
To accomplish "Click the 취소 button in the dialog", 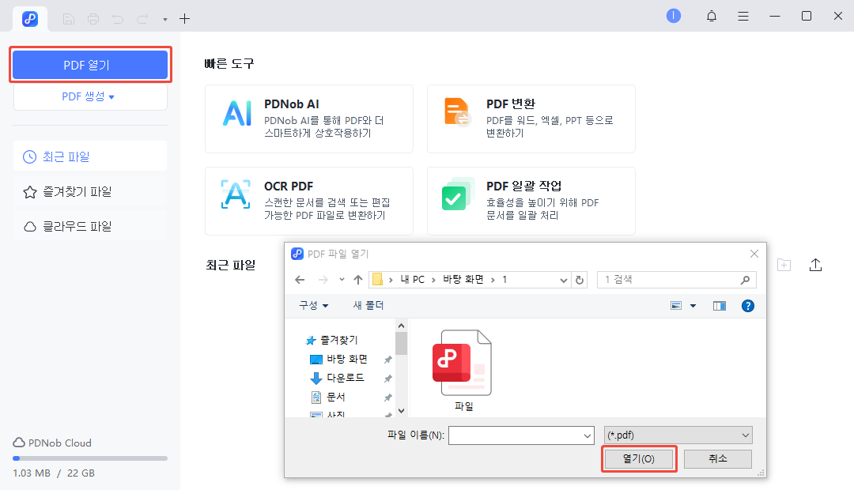I will click(717, 458).
